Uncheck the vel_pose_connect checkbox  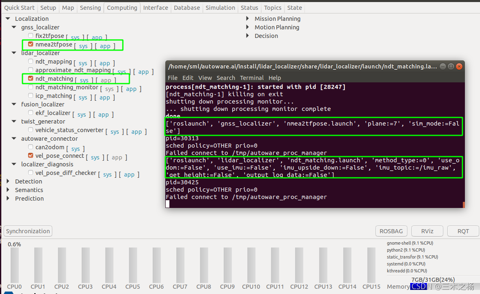pyautogui.click(x=31, y=155)
